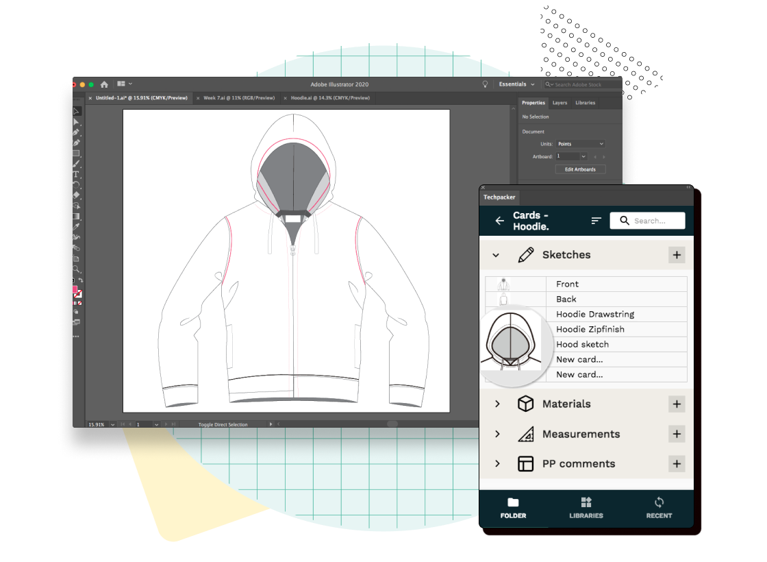Show Recent items in Techpacker

click(x=659, y=507)
